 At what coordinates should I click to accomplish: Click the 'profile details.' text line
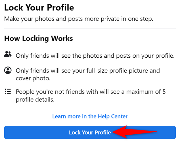(x=35, y=100)
